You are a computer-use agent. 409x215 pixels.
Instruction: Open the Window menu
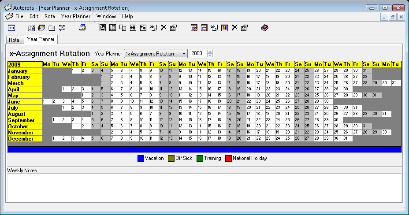click(x=106, y=16)
